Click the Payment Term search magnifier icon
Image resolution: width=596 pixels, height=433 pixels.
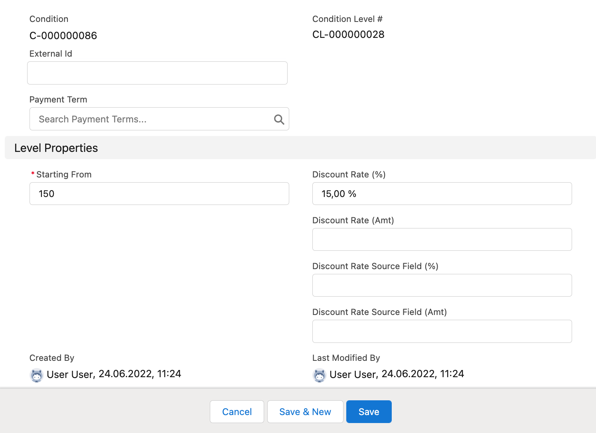(x=279, y=119)
